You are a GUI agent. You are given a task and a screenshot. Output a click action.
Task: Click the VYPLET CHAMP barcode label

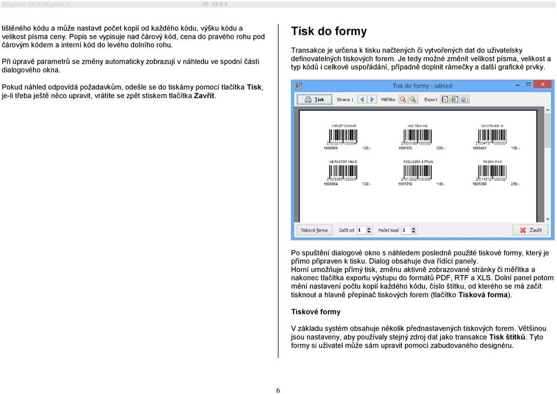343,126
